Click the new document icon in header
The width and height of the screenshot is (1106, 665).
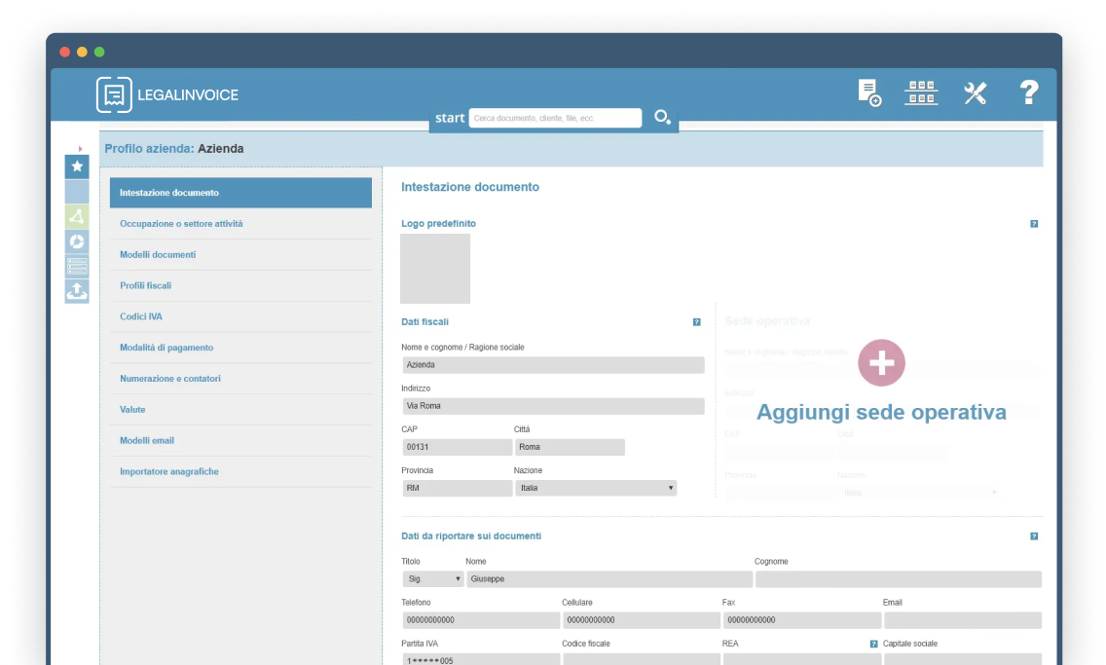click(868, 92)
